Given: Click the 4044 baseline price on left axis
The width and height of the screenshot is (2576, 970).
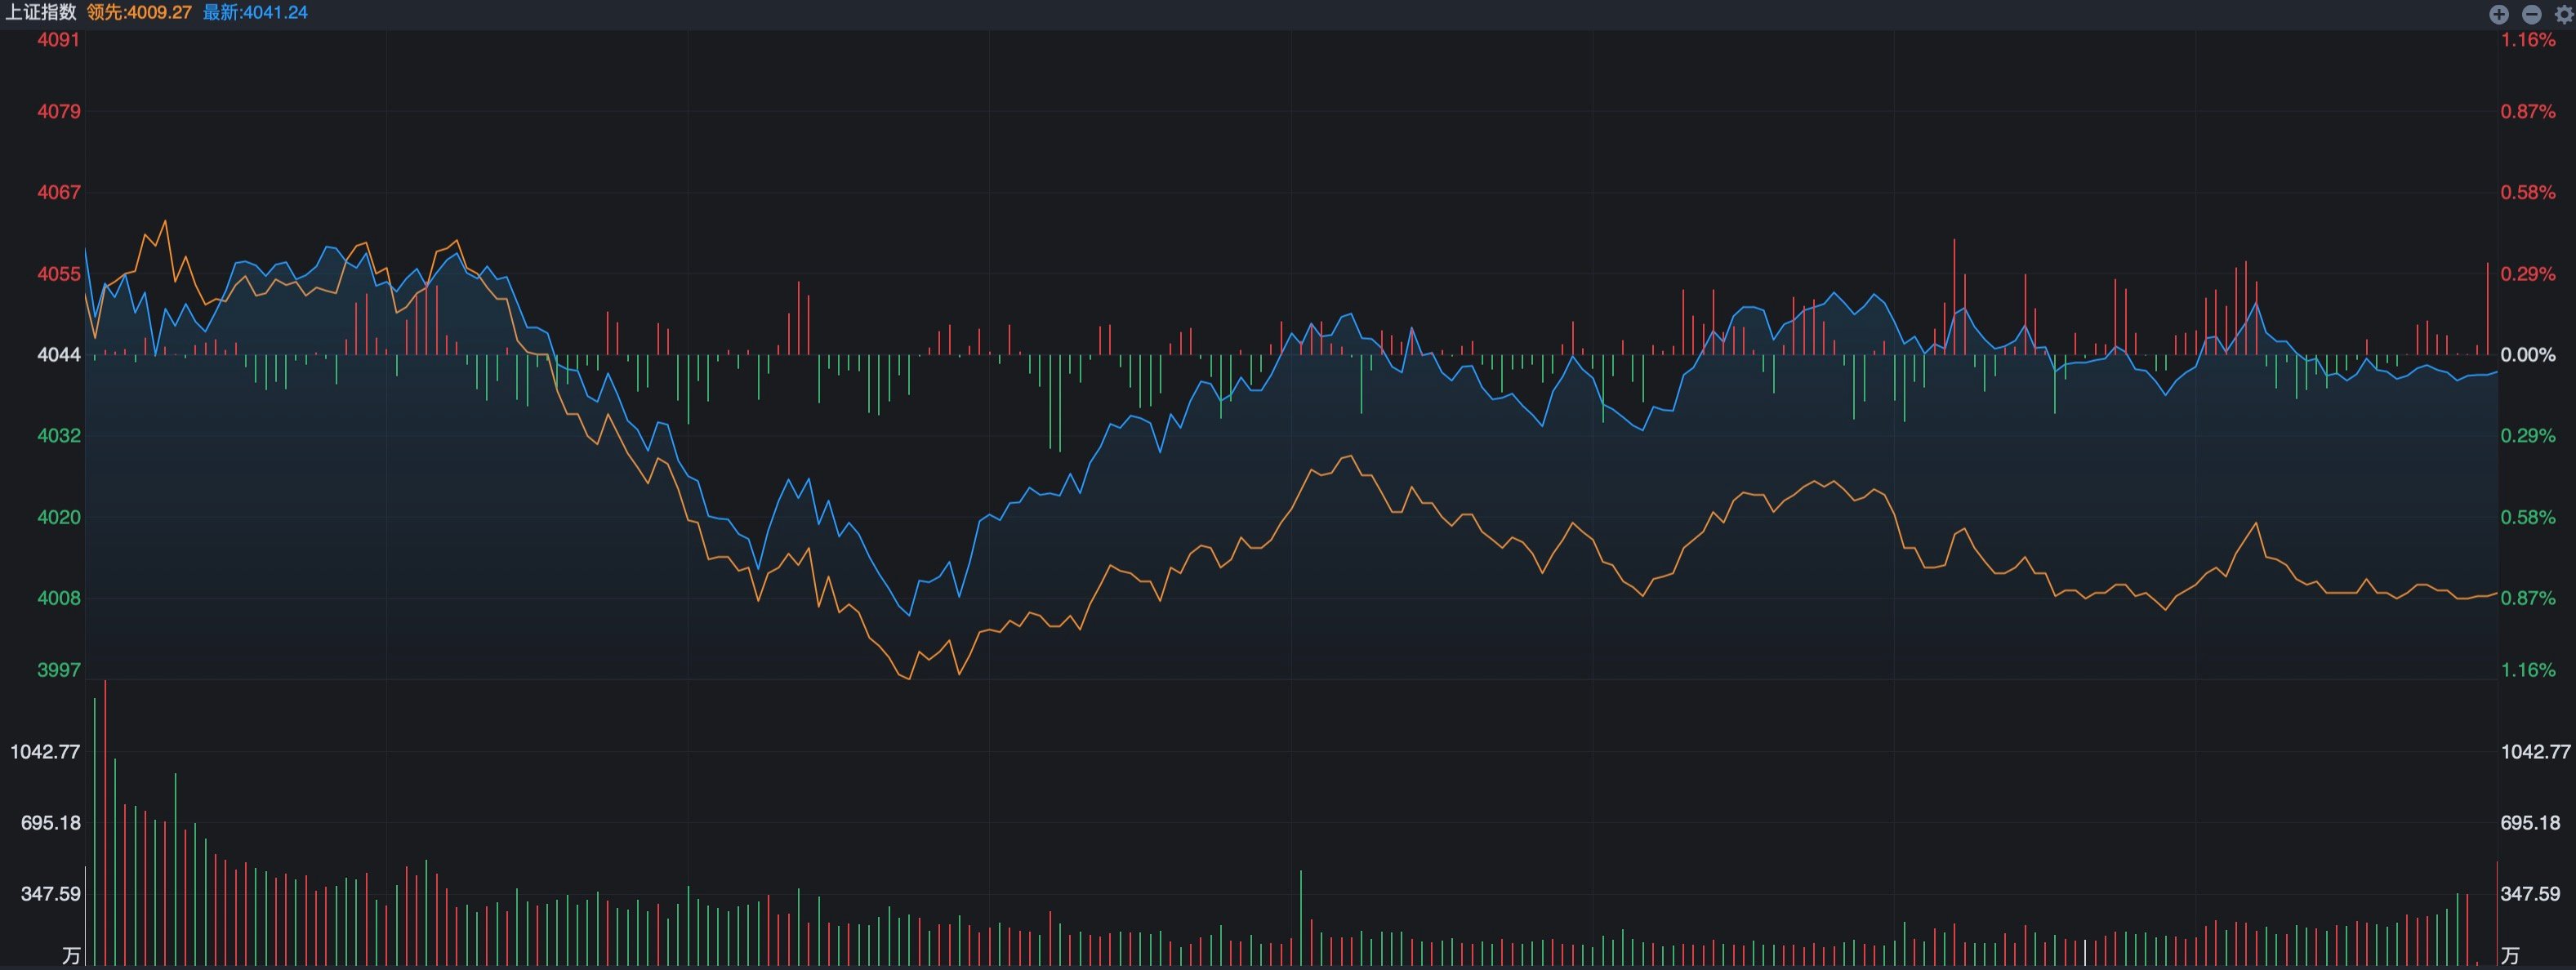Looking at the screenshot, I should pyautogui.click(x=59, y=355).
